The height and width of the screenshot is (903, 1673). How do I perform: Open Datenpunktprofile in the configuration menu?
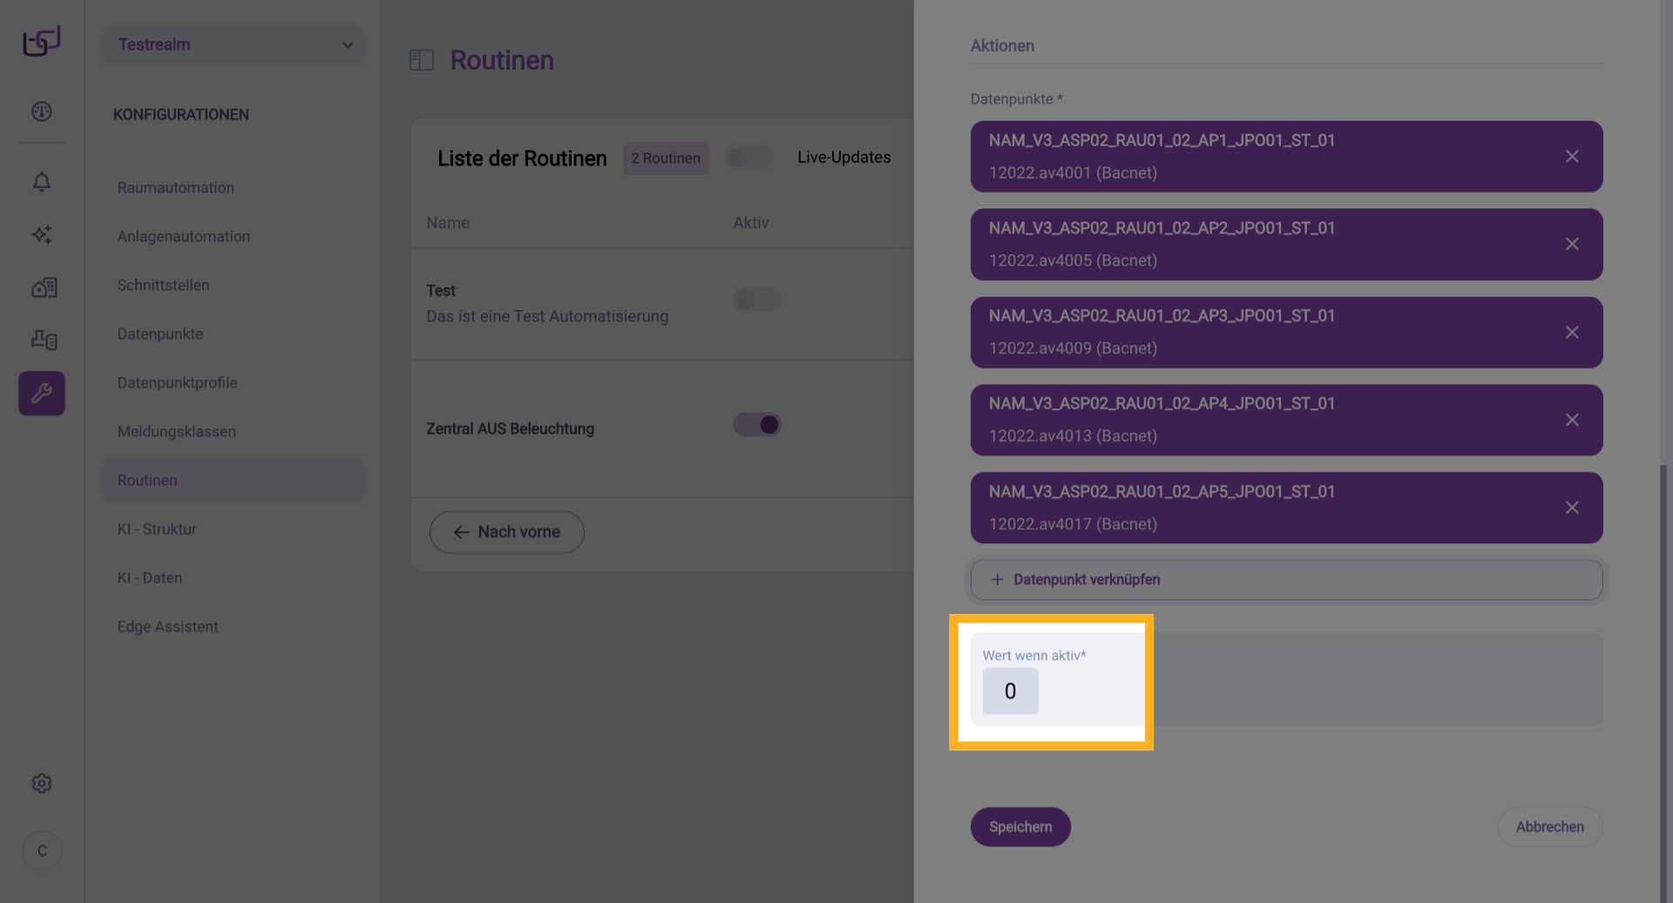(x=178, y=383)
